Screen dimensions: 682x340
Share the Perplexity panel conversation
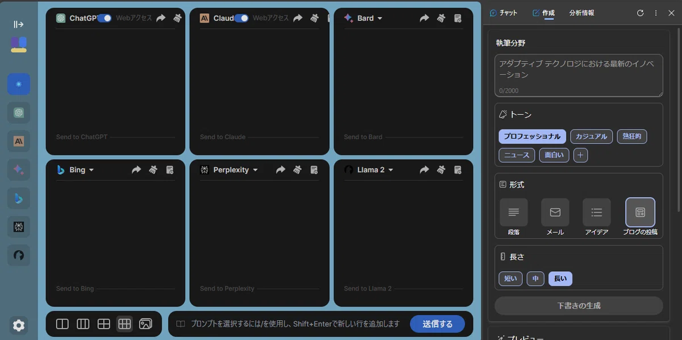pos(280,169)
